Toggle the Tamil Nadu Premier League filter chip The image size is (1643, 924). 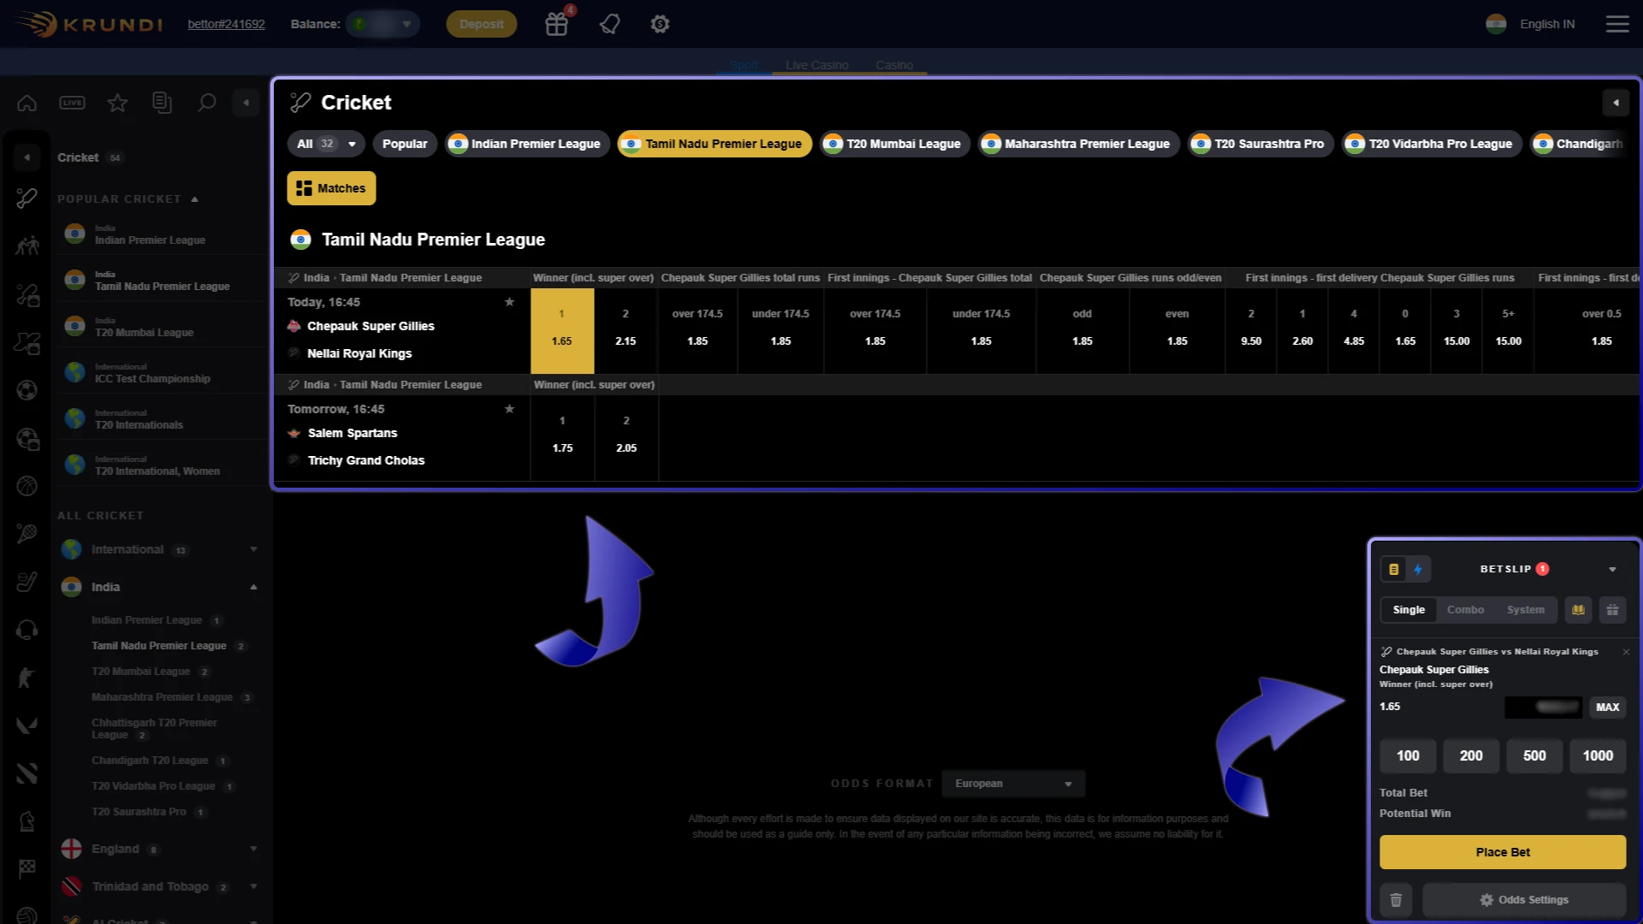point(714,144)
